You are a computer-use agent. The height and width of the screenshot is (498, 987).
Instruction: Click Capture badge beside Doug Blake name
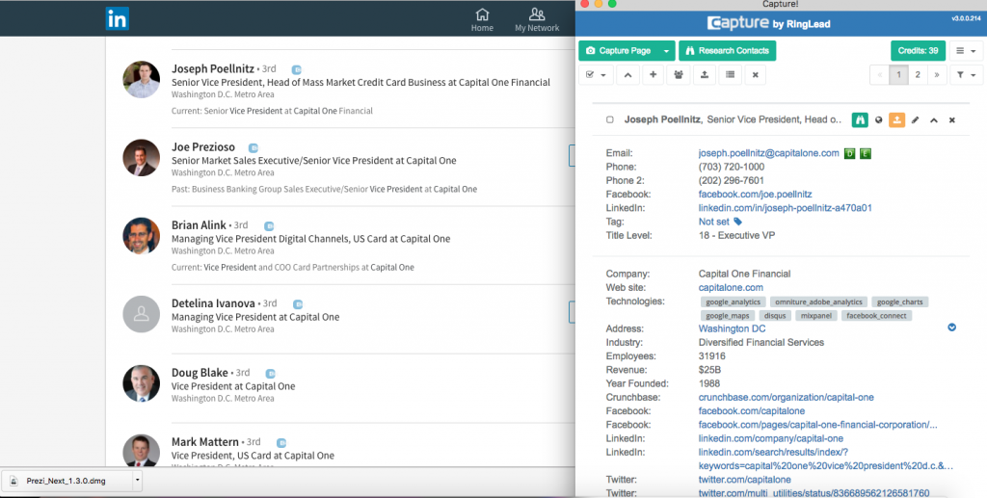point(270,374)
